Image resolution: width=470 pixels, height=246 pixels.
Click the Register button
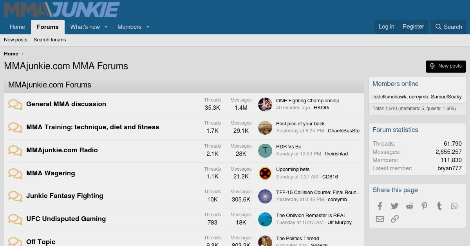[x=413, y=27]
